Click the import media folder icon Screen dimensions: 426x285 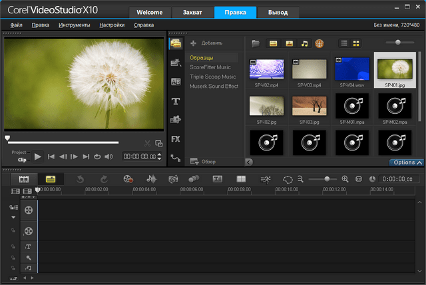(x=256, y=43)
